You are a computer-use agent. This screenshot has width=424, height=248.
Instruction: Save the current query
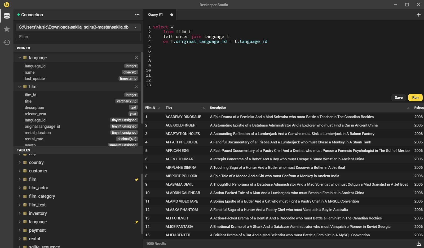coord(399,98)
